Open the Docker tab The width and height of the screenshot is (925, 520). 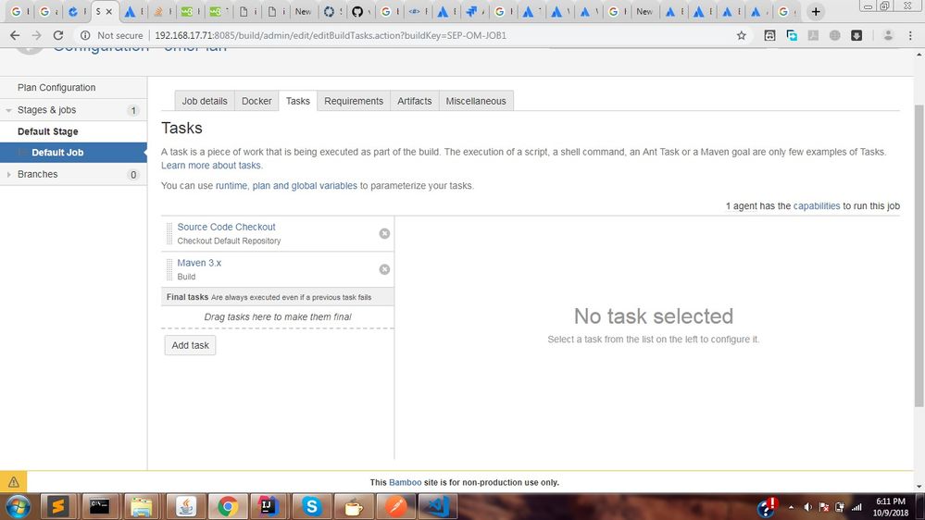coord(256,101)
